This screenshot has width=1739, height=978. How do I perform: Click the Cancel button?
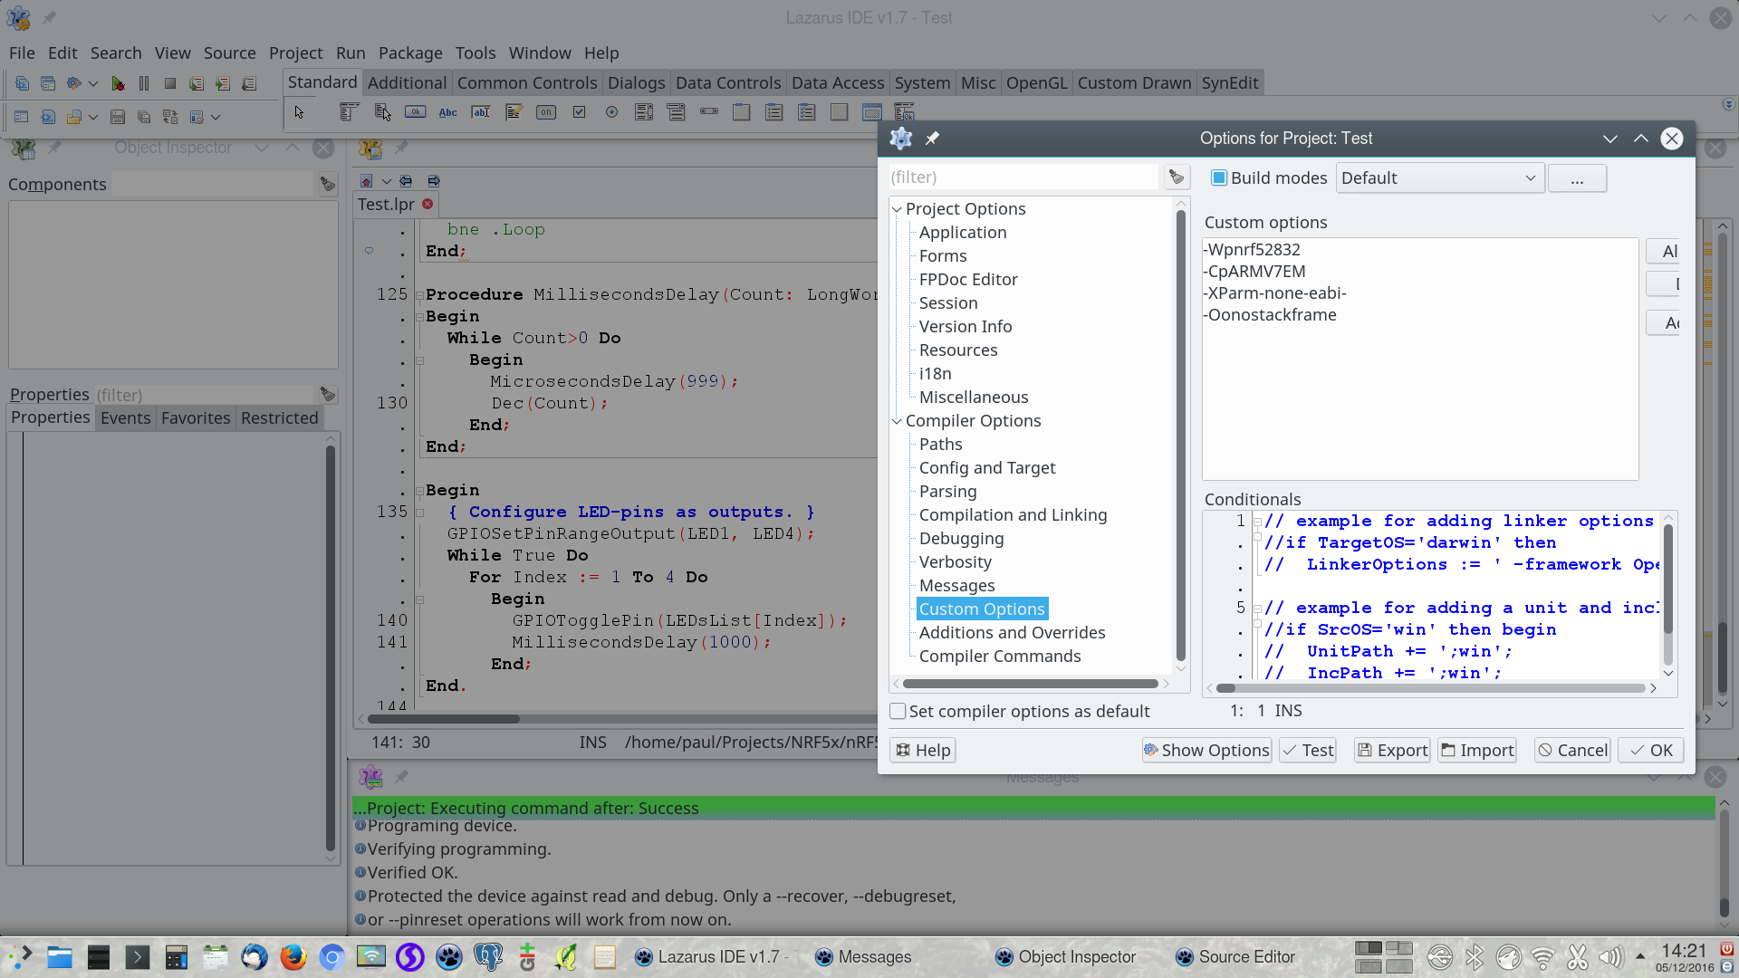1572,751
